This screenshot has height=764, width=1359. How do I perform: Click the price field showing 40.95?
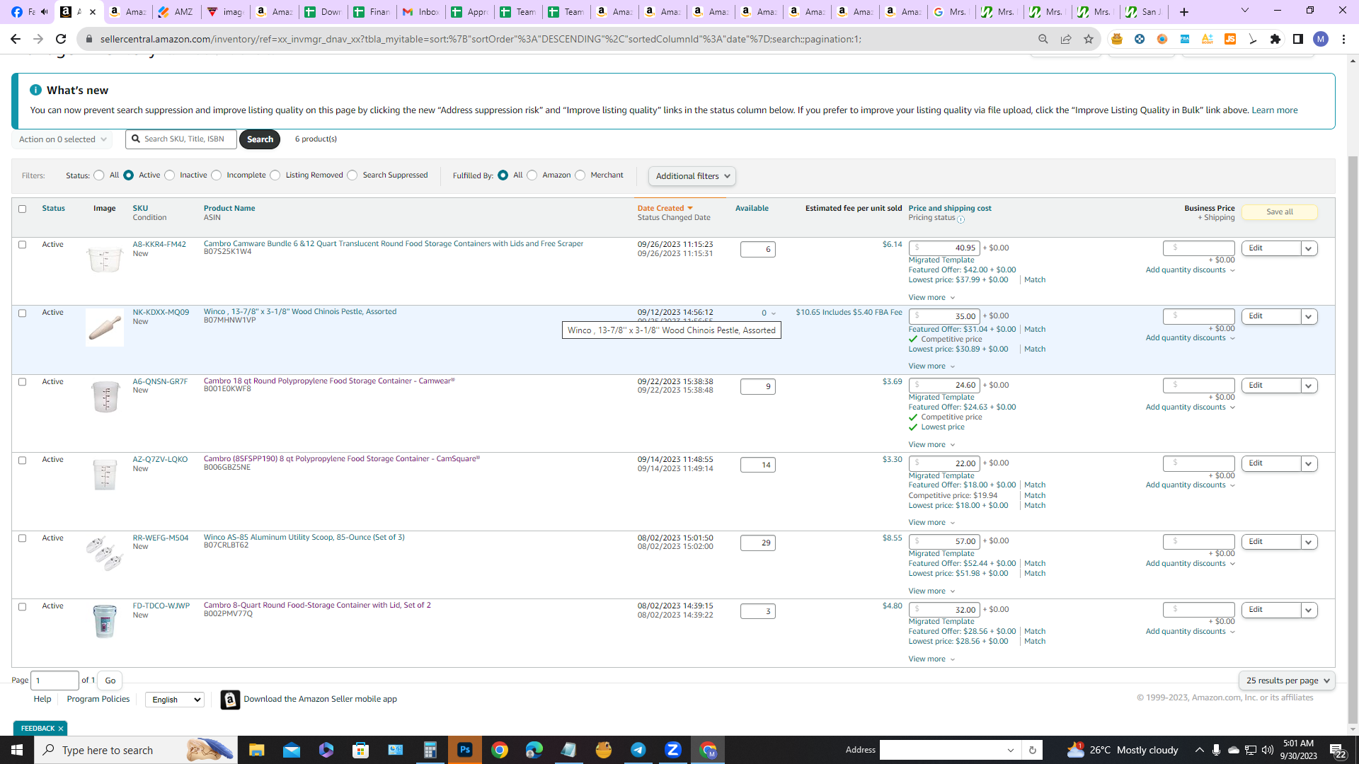pos(944,248)
